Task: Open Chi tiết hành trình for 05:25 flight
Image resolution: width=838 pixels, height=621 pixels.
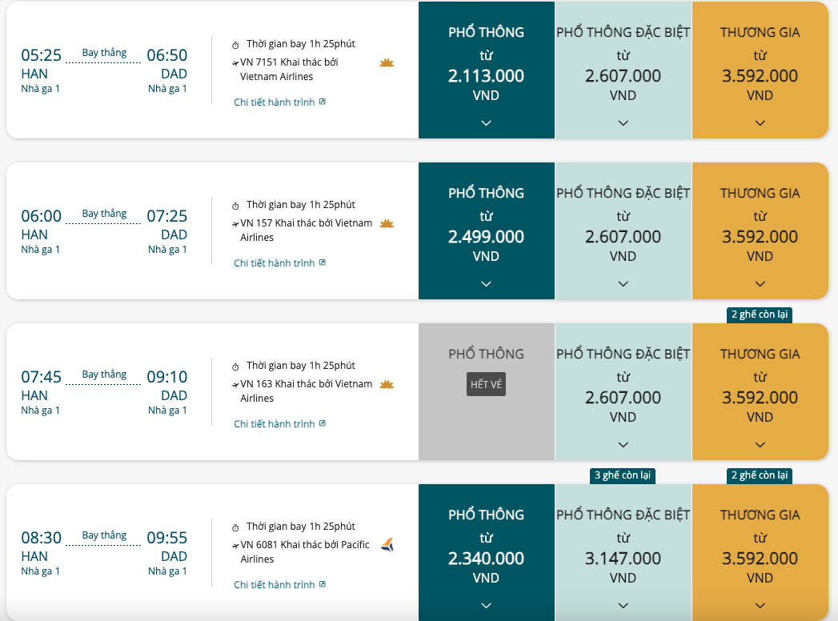Action: pos(275,102)
